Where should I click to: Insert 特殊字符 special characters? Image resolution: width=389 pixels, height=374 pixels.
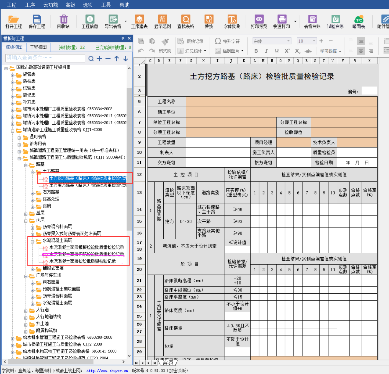[227, 41]
